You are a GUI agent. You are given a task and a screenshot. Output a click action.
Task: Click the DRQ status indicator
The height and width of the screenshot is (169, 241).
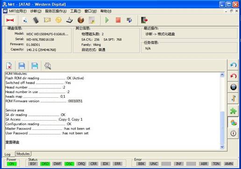tap(81, 164)
